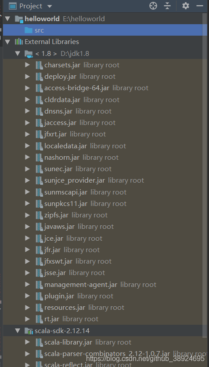The image size is (209, 367).
Task: Collapse the helloworld project node
Action: [x=8, y=19]
